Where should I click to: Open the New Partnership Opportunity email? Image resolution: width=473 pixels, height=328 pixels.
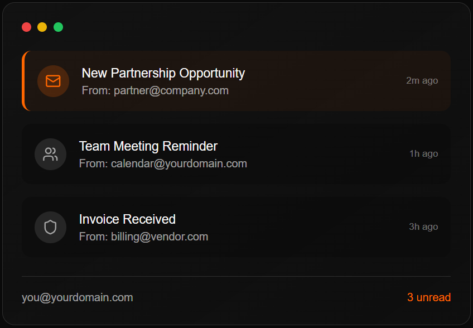pyautogui.click(x=163, y=73)
